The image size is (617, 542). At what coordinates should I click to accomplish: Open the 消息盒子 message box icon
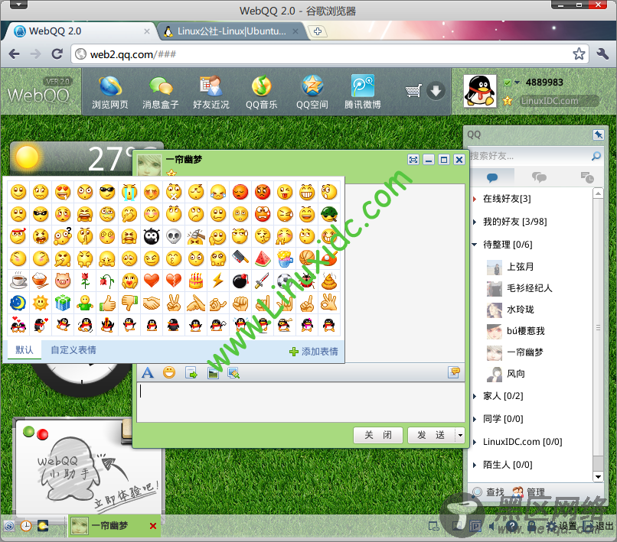pos(161,92)
